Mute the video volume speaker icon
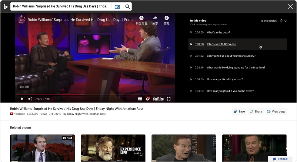Viewport: 297px width, 162px height. [30, 99]
